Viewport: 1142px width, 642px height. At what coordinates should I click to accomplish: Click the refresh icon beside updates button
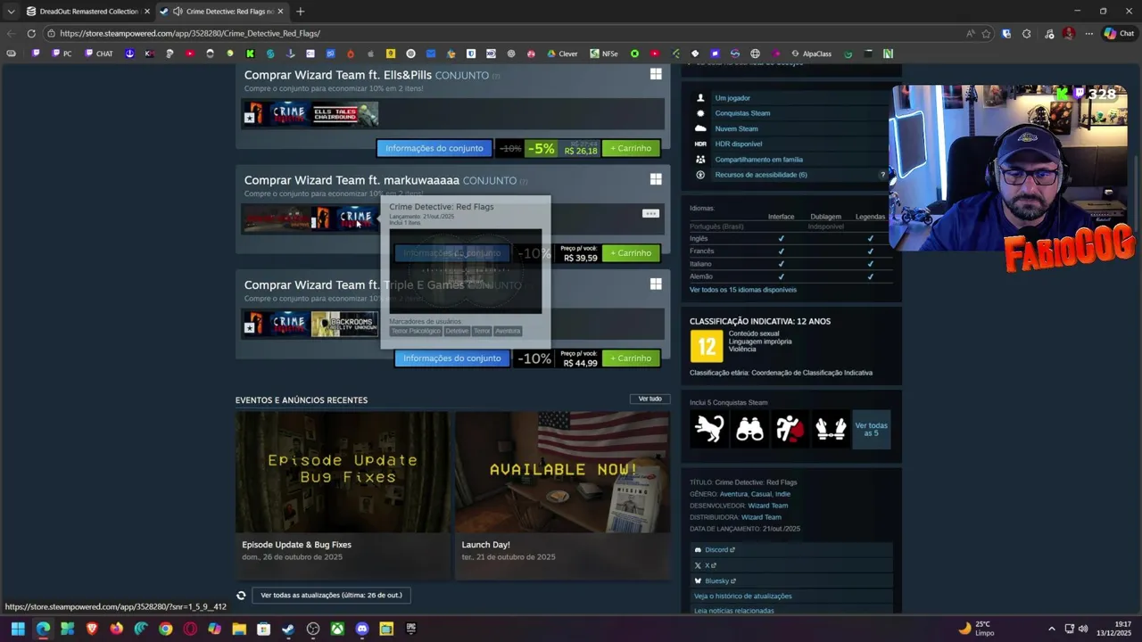click(241, 595)
